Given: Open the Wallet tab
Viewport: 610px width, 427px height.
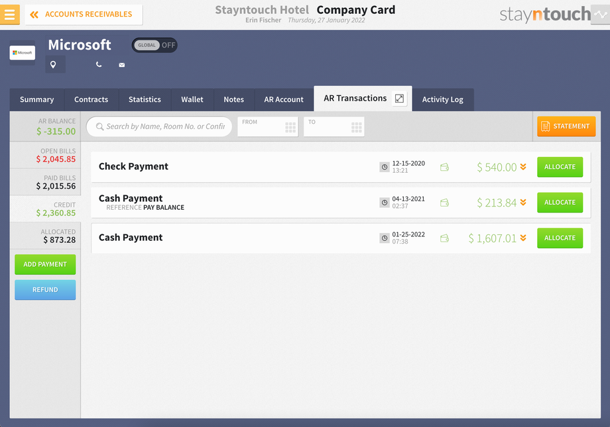Looking at the screenshot, I should pos(192,99).
